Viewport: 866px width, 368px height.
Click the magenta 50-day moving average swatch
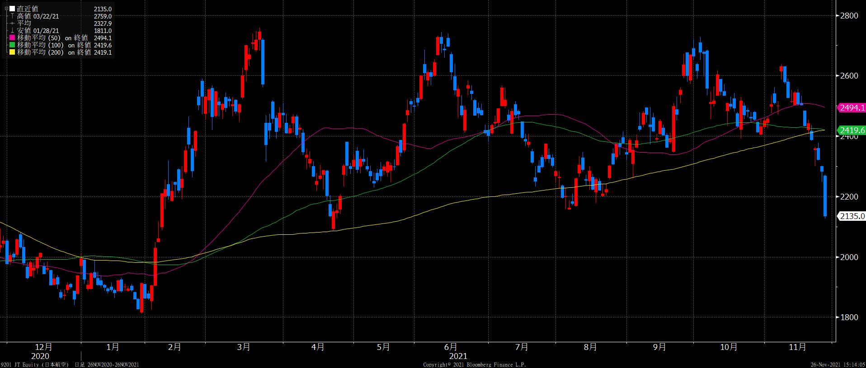[x=12, y=38]
